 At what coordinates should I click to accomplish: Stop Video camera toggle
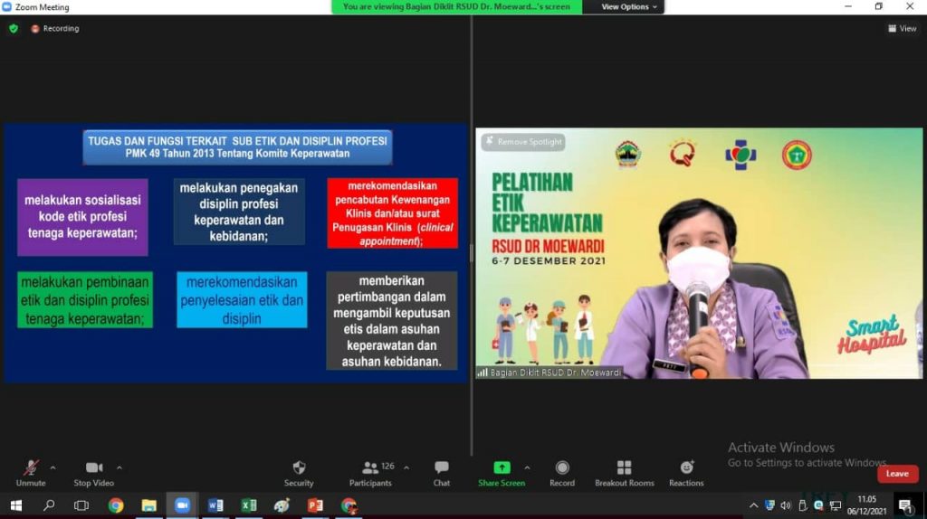click(x=93, y=474)
